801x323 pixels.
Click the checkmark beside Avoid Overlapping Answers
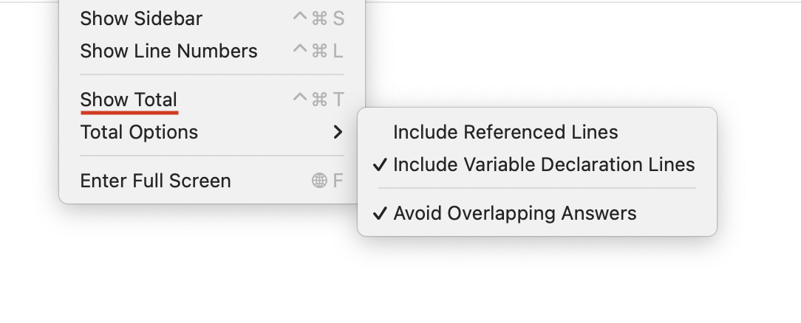point(380,213)
